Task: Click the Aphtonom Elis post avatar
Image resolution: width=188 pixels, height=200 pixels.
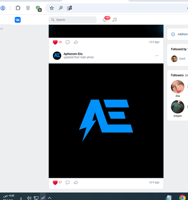Action: (57, 56)
